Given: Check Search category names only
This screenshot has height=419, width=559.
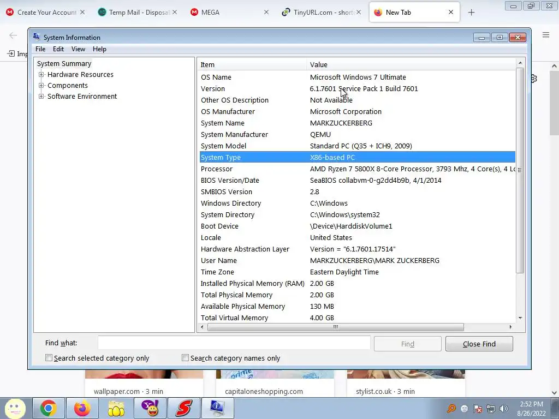Looking at the screenshot, I should [185, 358].
